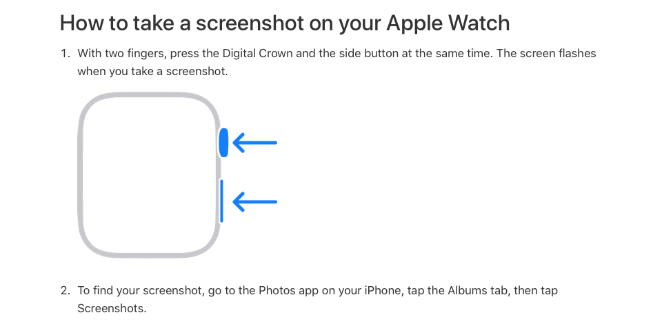Click the arrow pointing at the Digital Crown
Viewport: 662px width, 335px height.
[255, 143]
